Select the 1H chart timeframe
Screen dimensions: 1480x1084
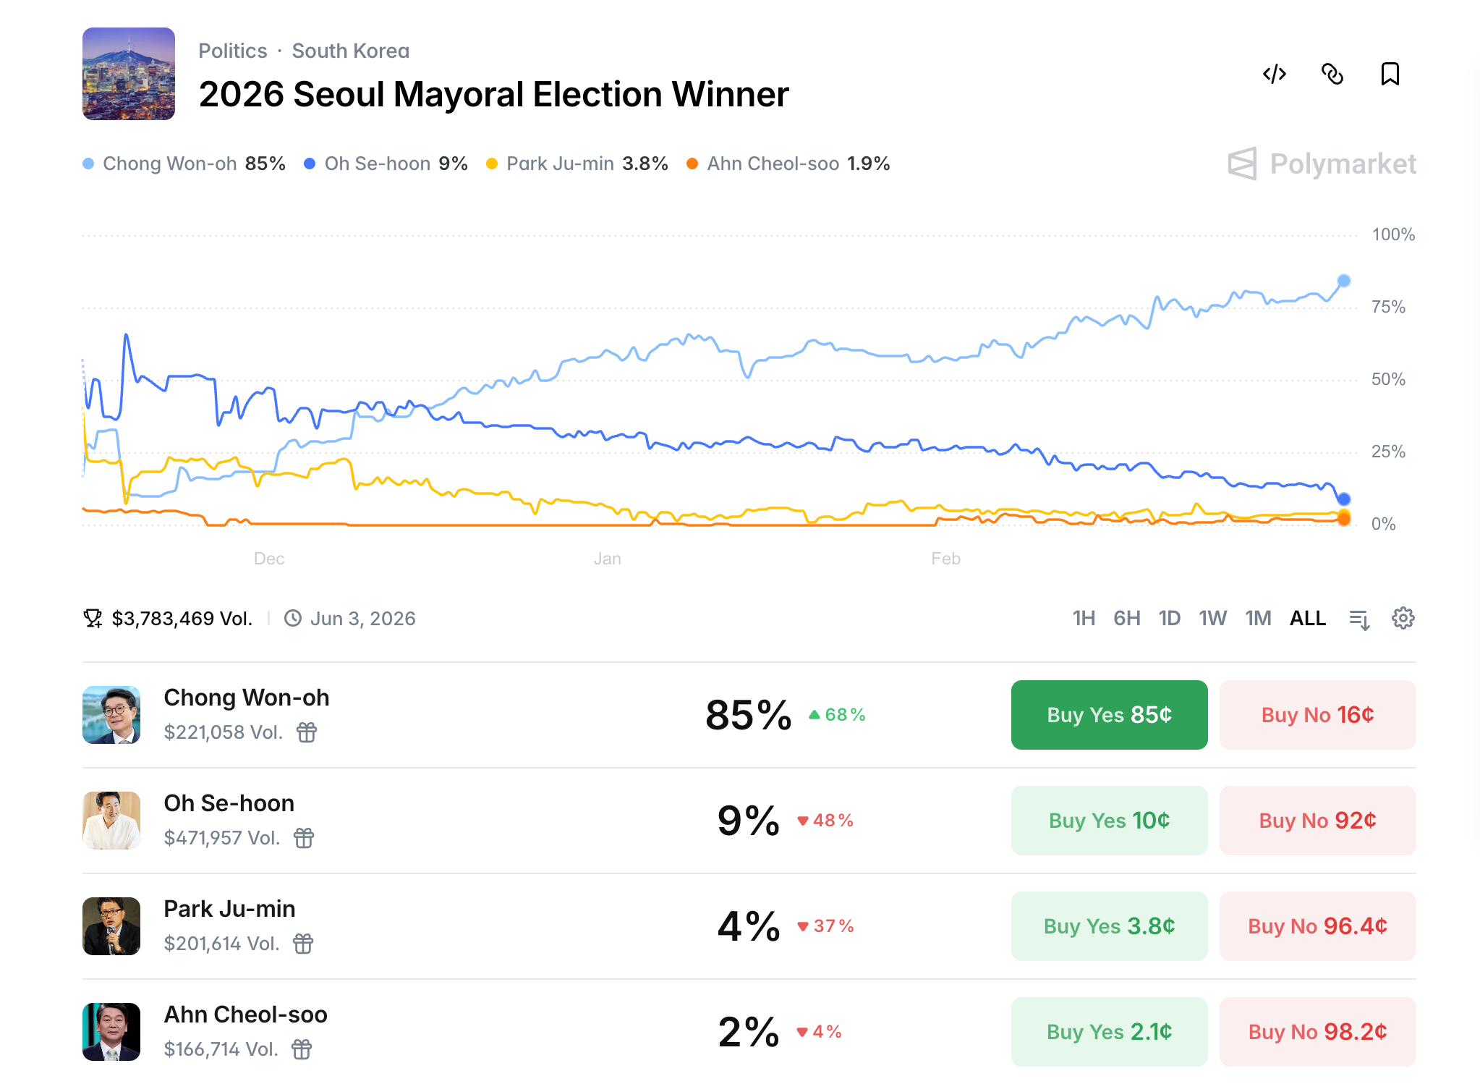pyautogui.click(x=1083, y=619)
